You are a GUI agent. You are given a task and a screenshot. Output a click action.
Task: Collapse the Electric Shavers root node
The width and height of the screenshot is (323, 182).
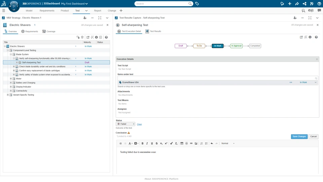point(5,46)
